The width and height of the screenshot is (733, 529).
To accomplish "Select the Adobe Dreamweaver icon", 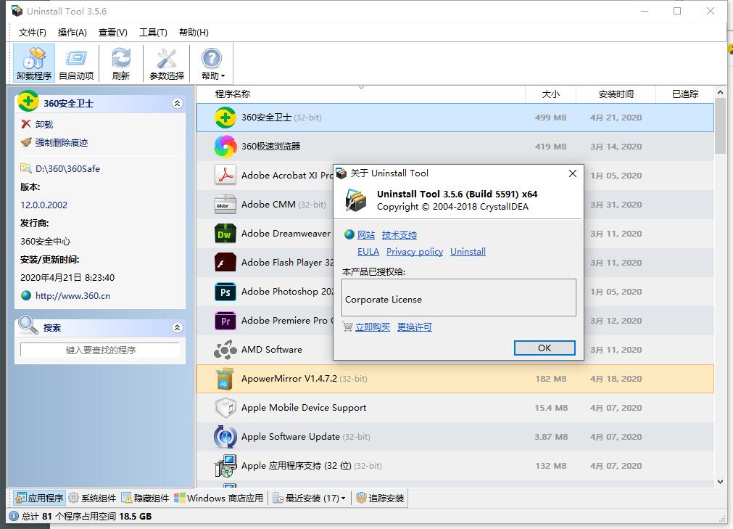I will 225,234.
